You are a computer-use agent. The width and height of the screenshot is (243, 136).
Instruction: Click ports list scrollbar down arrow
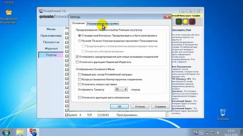(167, 115)
